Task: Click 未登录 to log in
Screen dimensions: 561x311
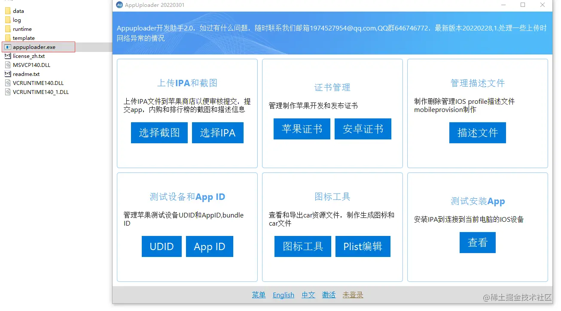Action: tap(353, 295)
